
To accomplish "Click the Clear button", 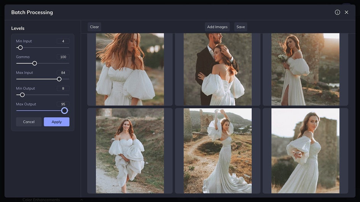I will [94, 27].
